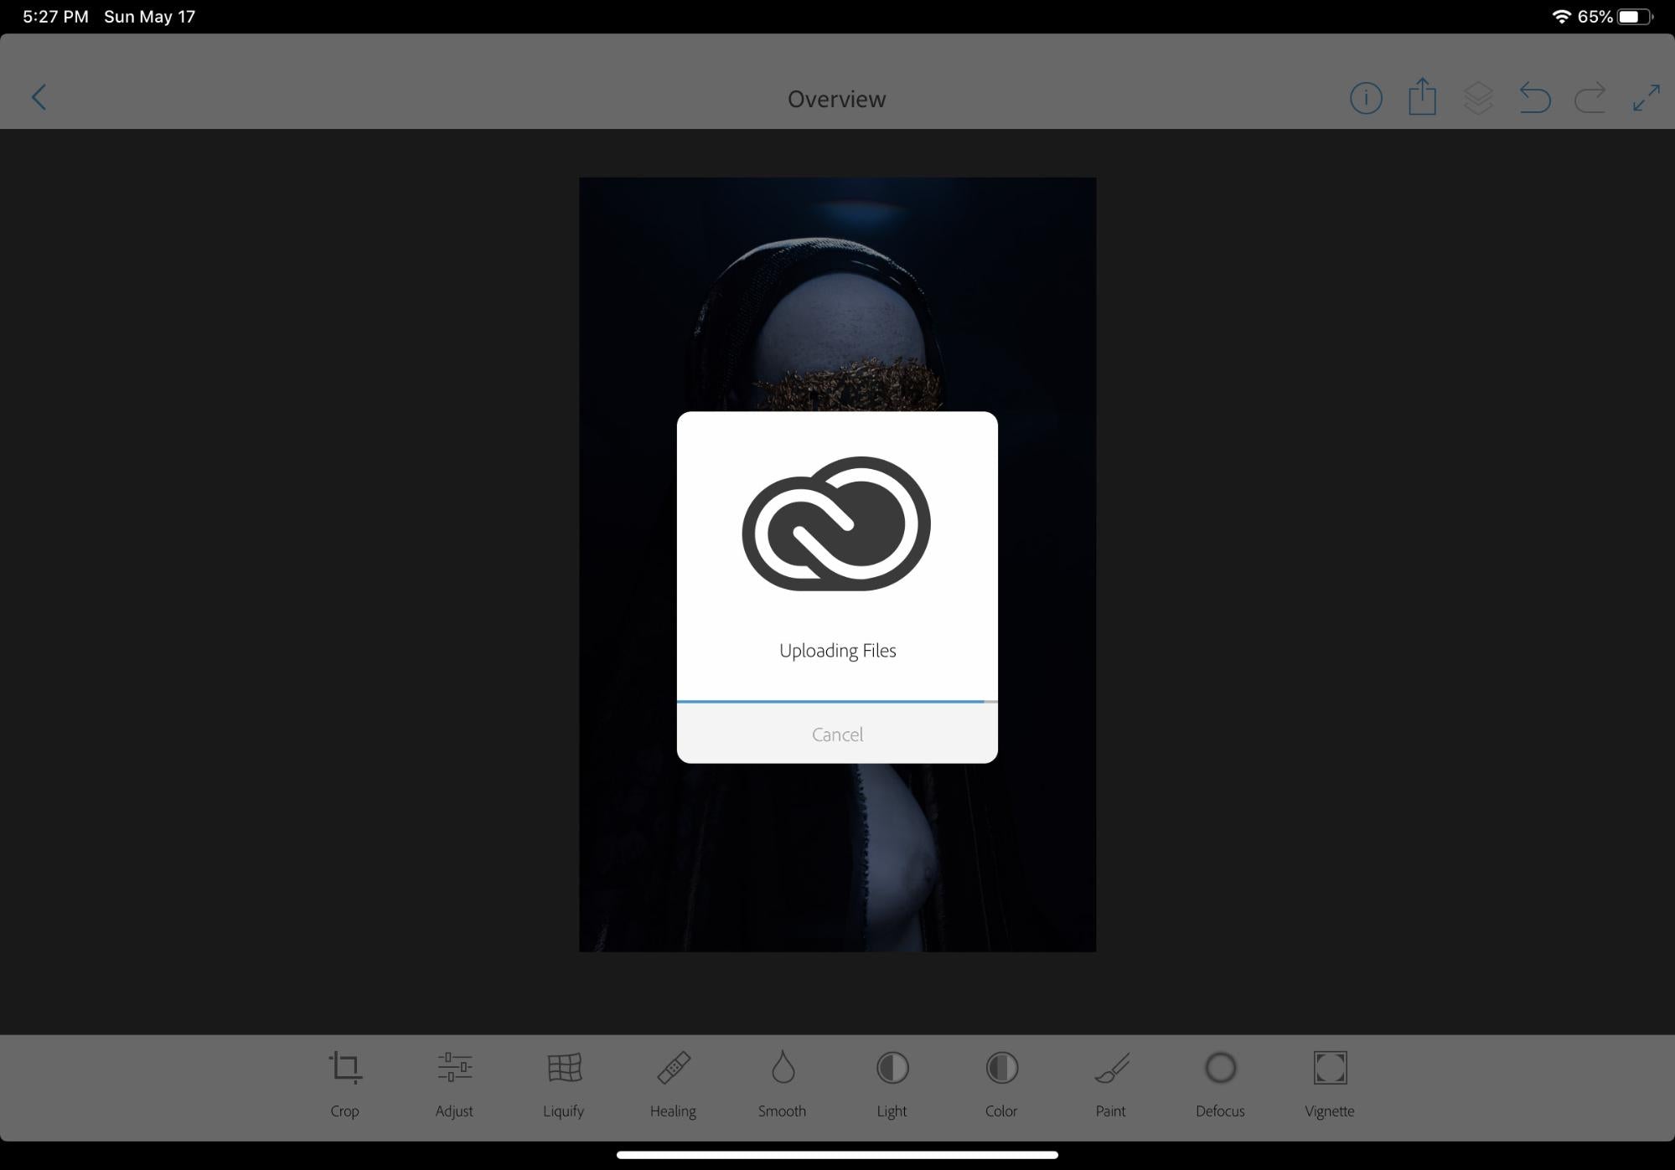Viewport: 1675px width, 1170px height.
Task: Cancel the file upload
Action: 837,734
